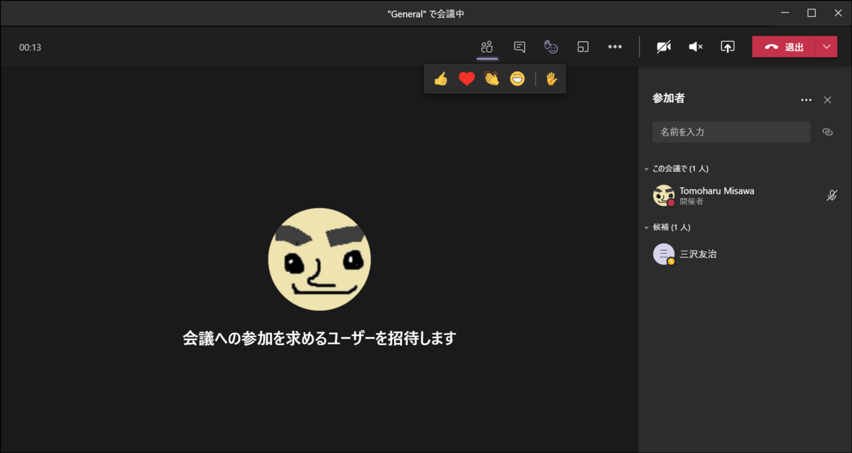Send applause clapping reaction
852x453 pixels.
[492, 79]
